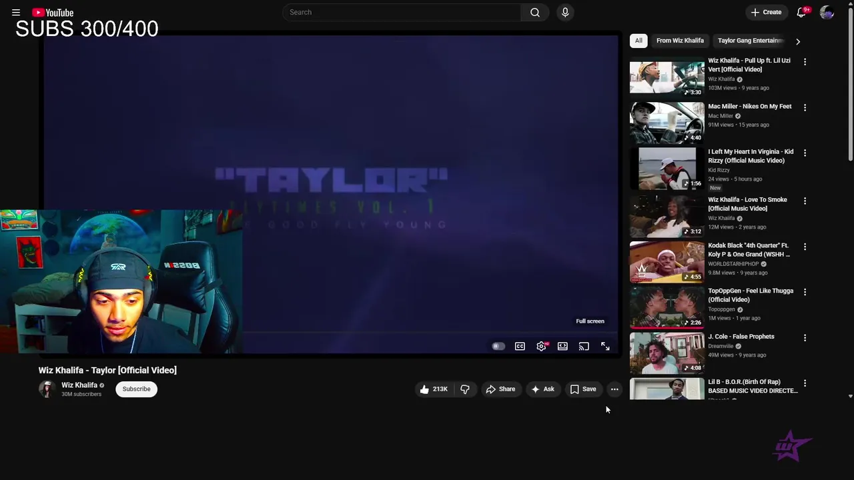Image resolution: width=854 pixels, height=480 pixels.
Task: Open Dreamville channel name
Action: coord(721,346)
